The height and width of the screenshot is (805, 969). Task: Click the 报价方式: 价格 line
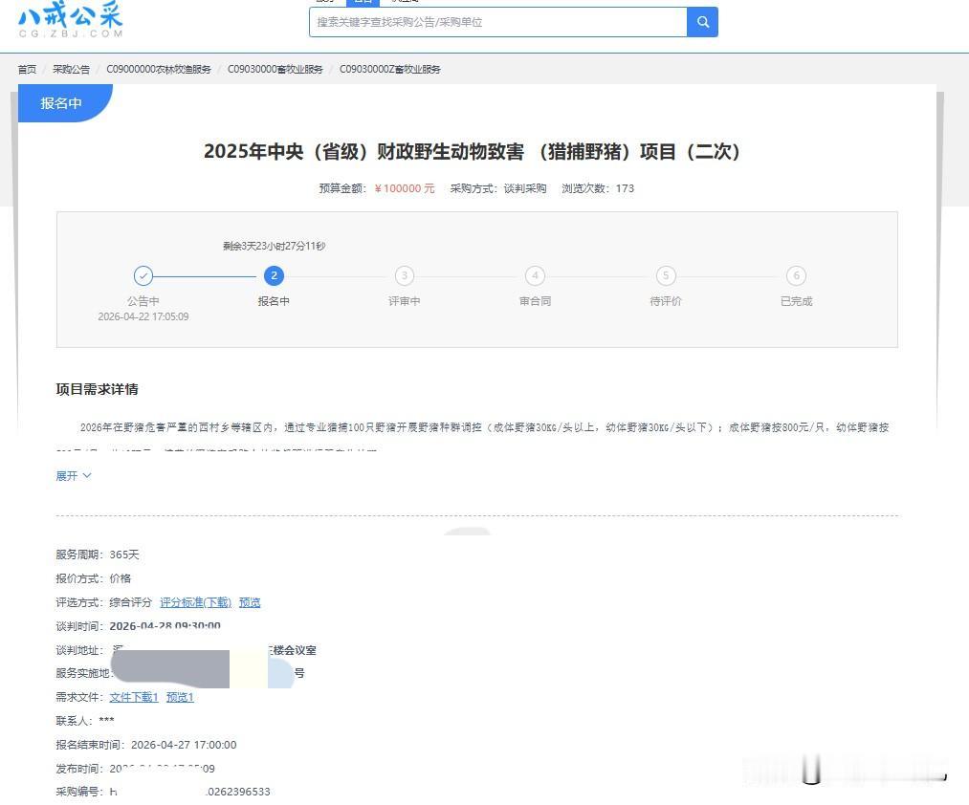point(94,578)
